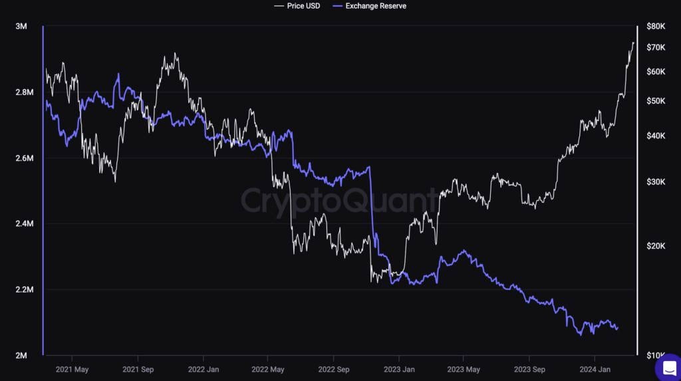Click the 3M left axis label
Image resolution: width=681 pixels, height=381 pixels.
21,27
